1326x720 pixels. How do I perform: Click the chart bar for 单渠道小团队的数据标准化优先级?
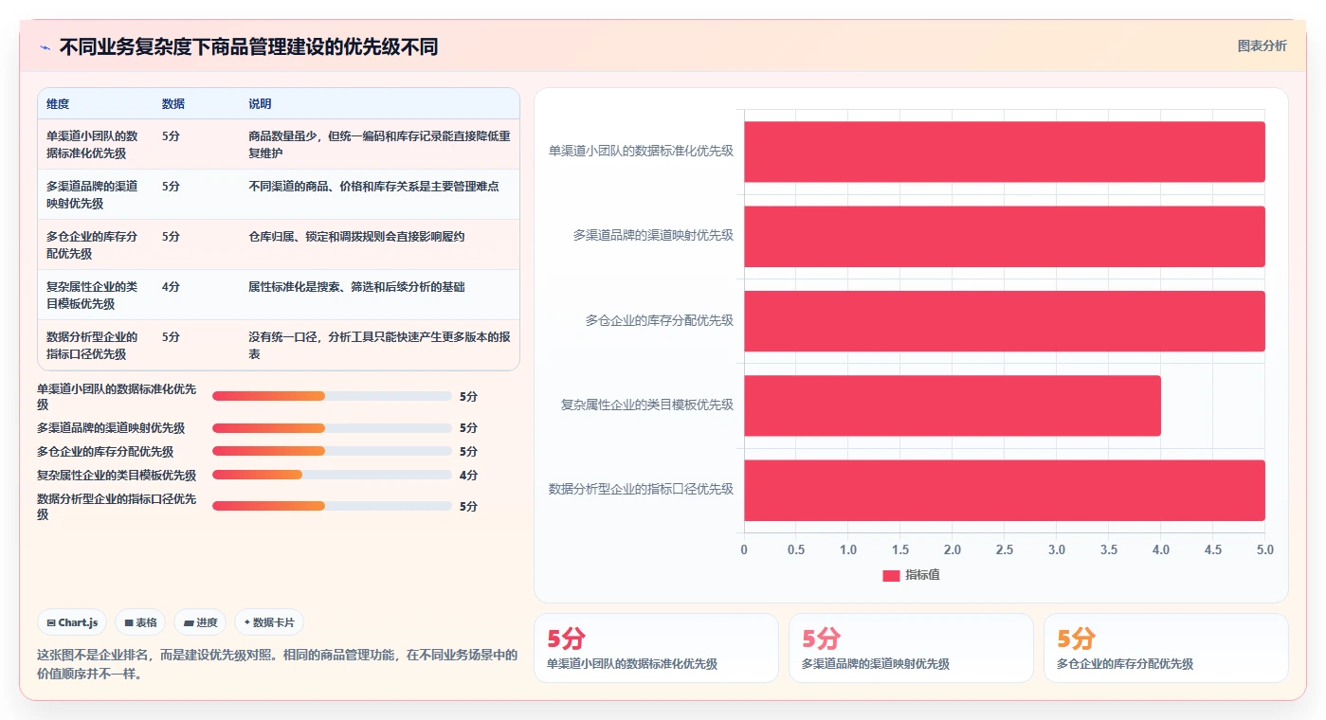coord(1004,152)
